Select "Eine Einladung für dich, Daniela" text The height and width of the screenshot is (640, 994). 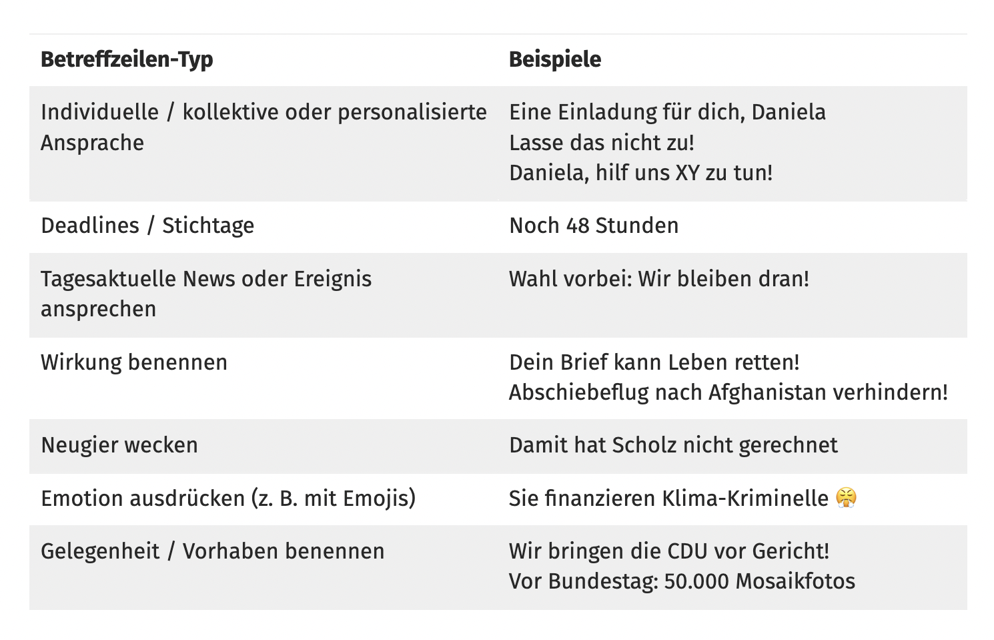(667, 112)
